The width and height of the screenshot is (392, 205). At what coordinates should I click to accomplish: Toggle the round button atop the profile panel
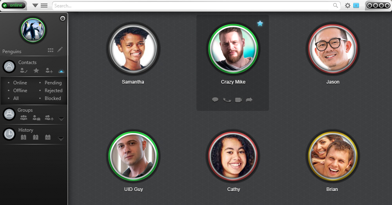tap(62, 18)
